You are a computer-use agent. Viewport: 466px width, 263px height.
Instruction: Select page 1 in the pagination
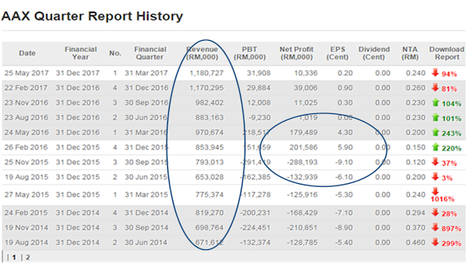click(14, 257)
